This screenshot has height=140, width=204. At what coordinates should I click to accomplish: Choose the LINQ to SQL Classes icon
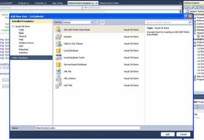(58, 43)
